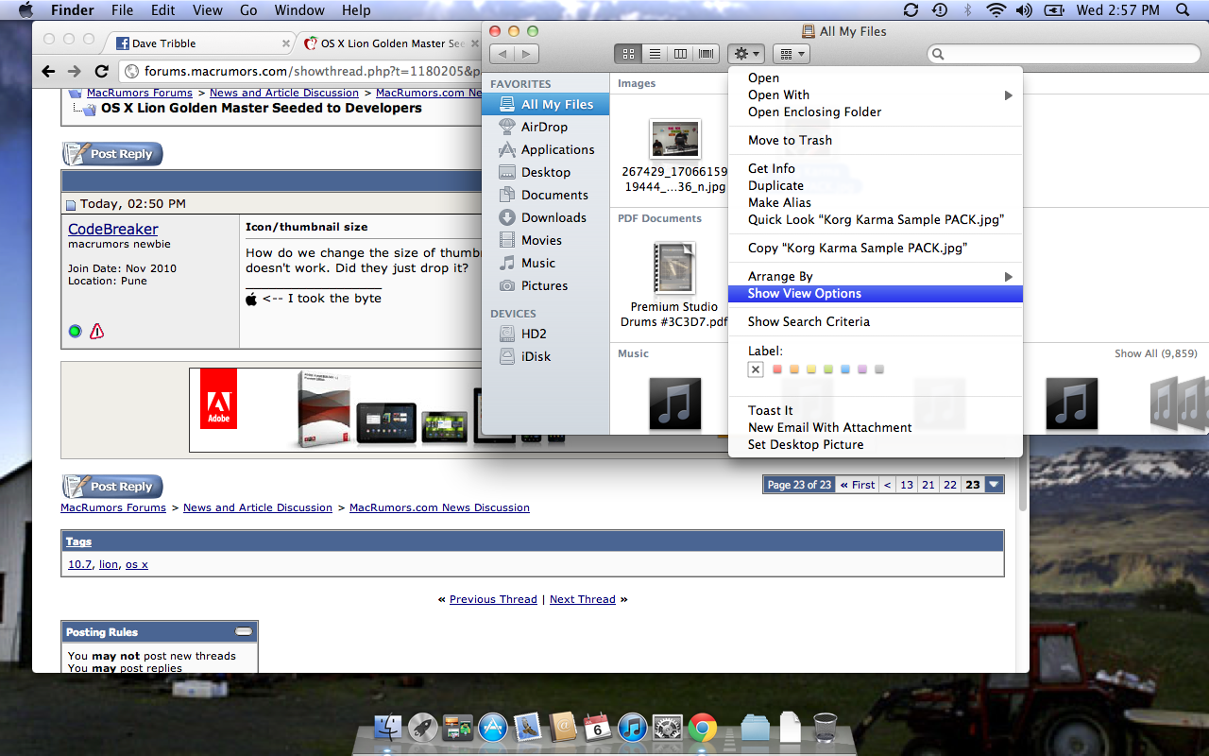
Task: Collapse the Posting Rules box
Action: [244, 632]
